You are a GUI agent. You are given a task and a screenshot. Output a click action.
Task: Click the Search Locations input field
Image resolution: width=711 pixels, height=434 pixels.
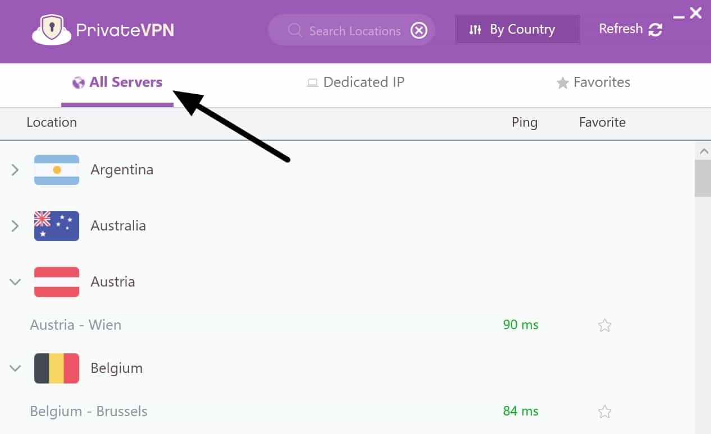352,30
